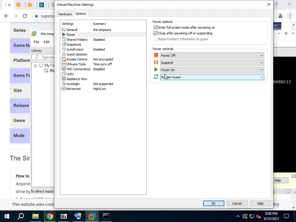
Task: Click the orange Power Off stop icon
Action: (x=156, y=55)
